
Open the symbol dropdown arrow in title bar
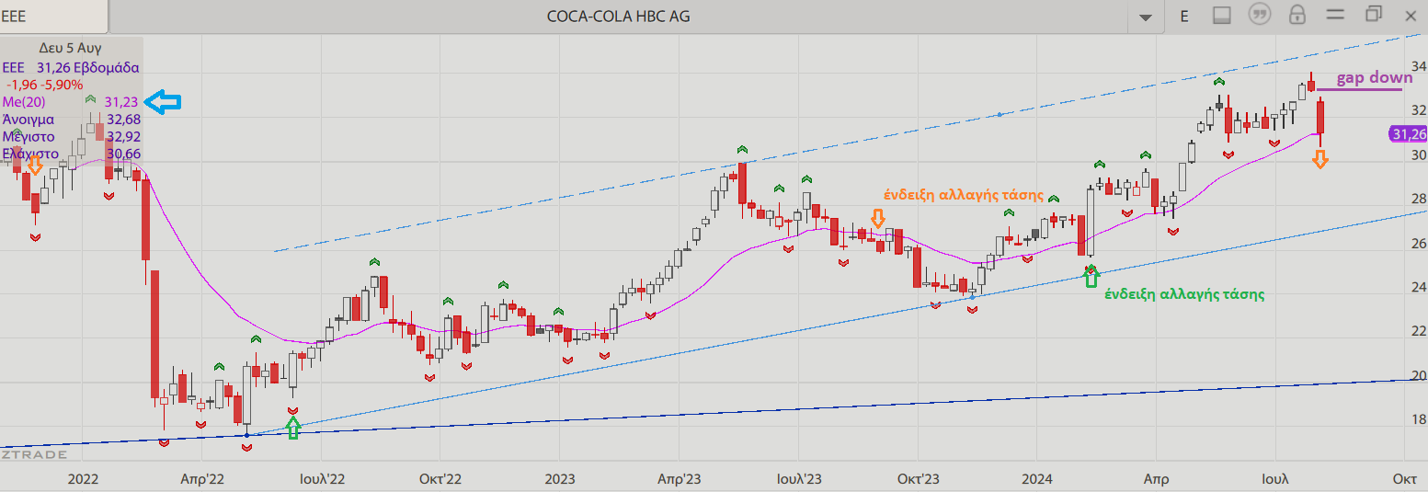click(1145, 17)
